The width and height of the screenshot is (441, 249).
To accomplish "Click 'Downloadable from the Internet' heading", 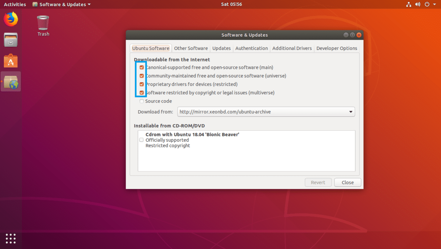I will coord(172,60).
